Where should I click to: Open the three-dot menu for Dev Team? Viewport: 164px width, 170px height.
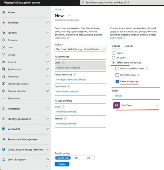[158, 105]
